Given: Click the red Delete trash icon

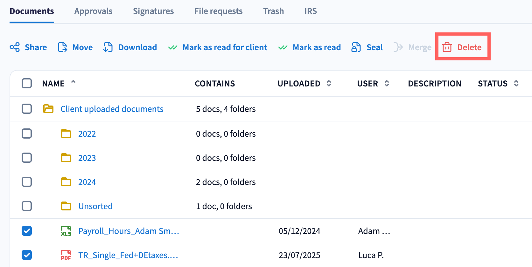Looking at the screenshot, I should tap(447, 47).
